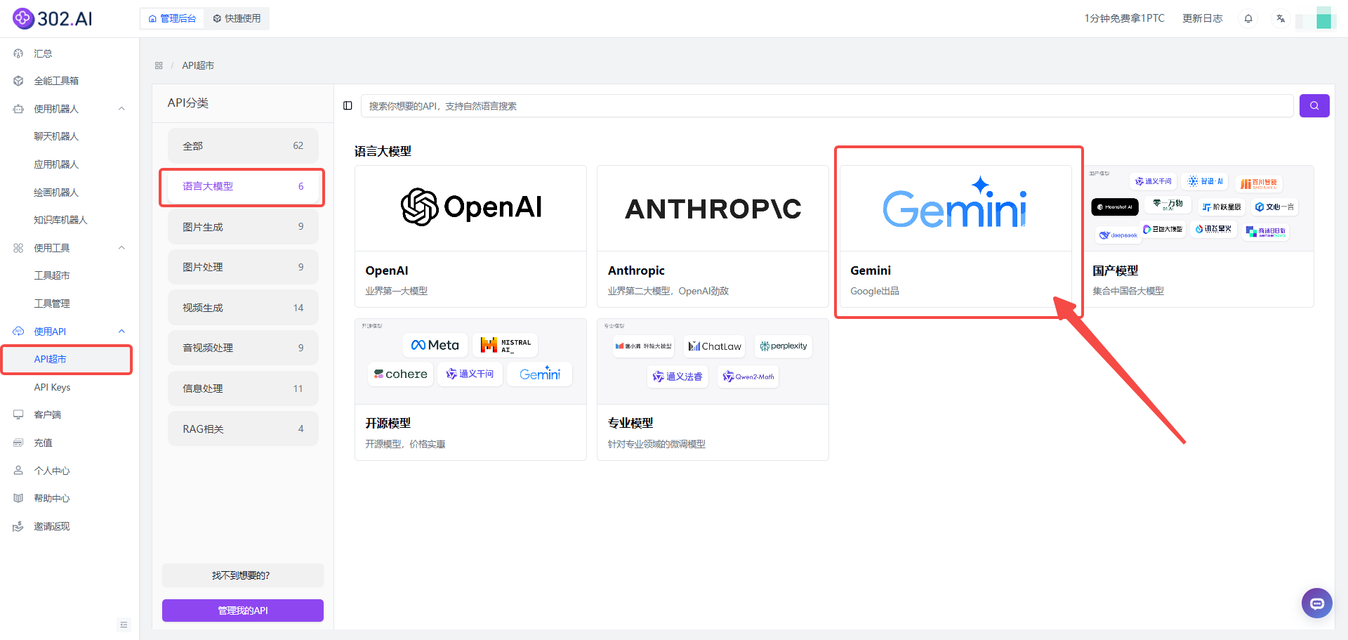The width and height of the screenshot is (1348, 640).
Task: Select the 图片处理 category
Action: (243, 267)
